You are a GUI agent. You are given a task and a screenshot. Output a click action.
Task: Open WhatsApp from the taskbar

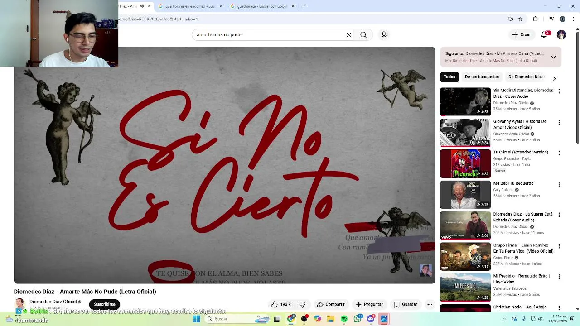[358, 319]
